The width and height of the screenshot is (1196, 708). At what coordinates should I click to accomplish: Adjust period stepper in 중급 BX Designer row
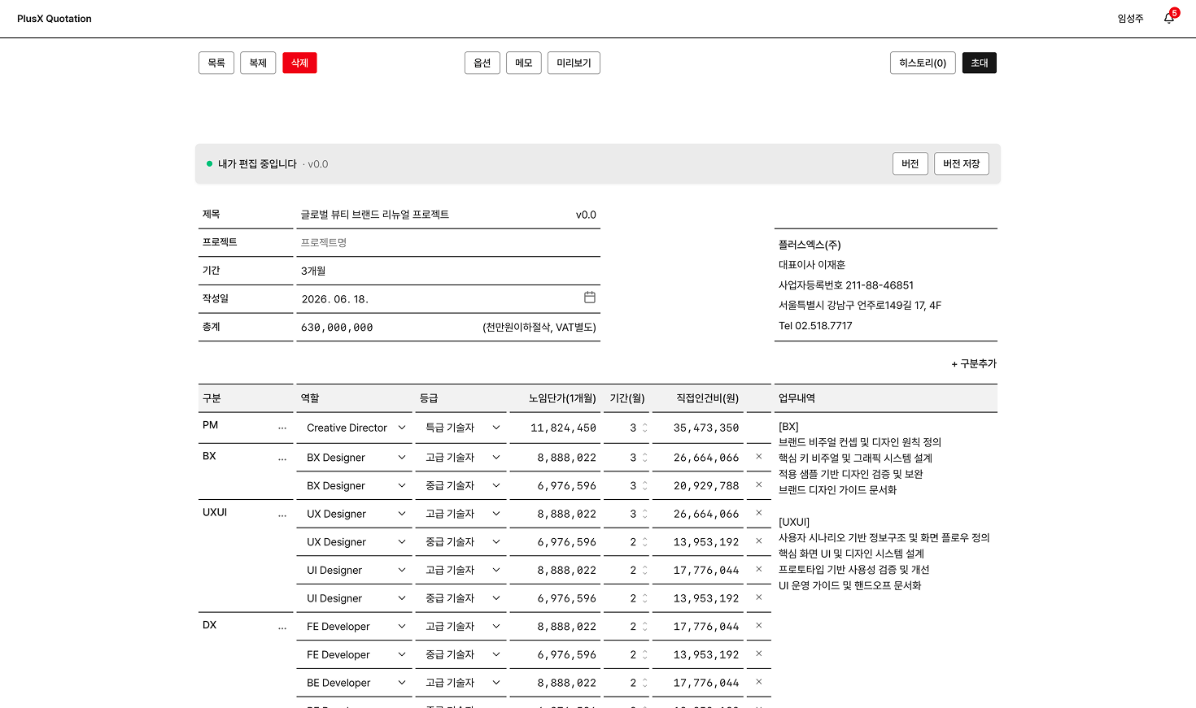click(x=645, y=485)
